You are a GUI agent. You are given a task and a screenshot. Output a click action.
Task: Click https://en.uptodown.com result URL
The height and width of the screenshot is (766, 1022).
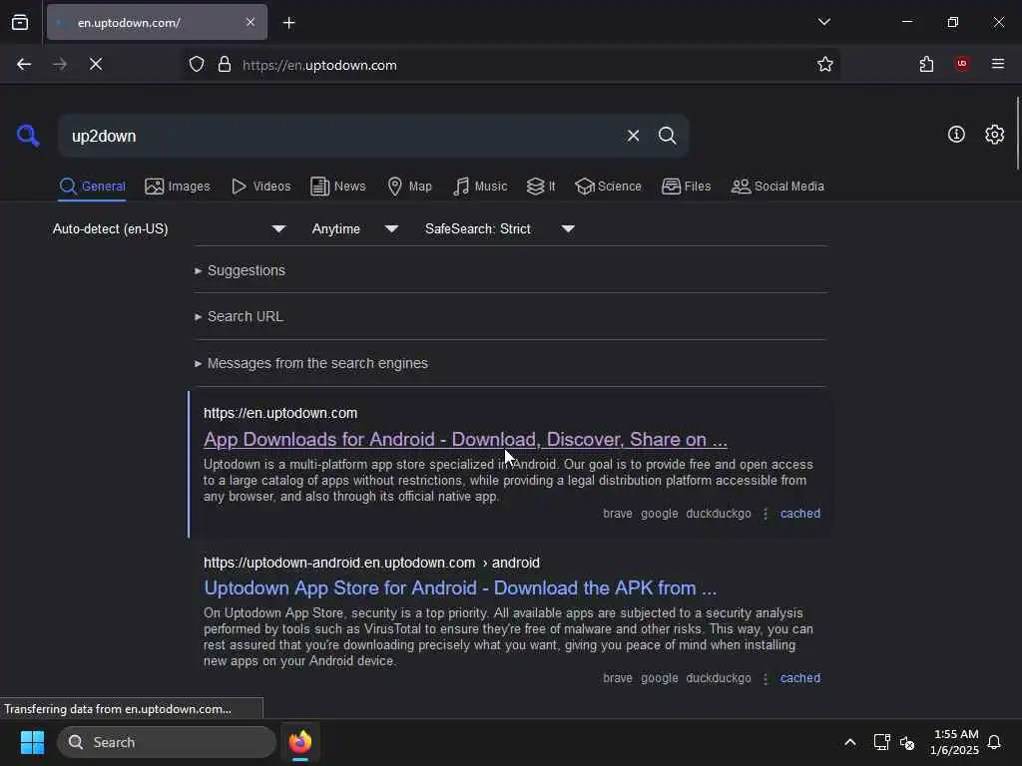[x=280, y=413]
